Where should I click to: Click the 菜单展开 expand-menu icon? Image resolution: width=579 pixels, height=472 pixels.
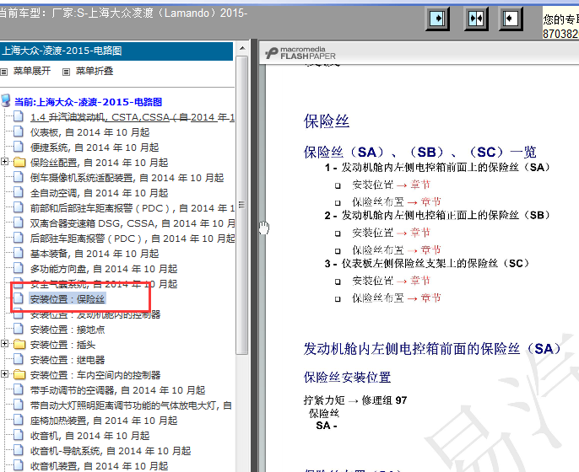click(x=4, y=72)
